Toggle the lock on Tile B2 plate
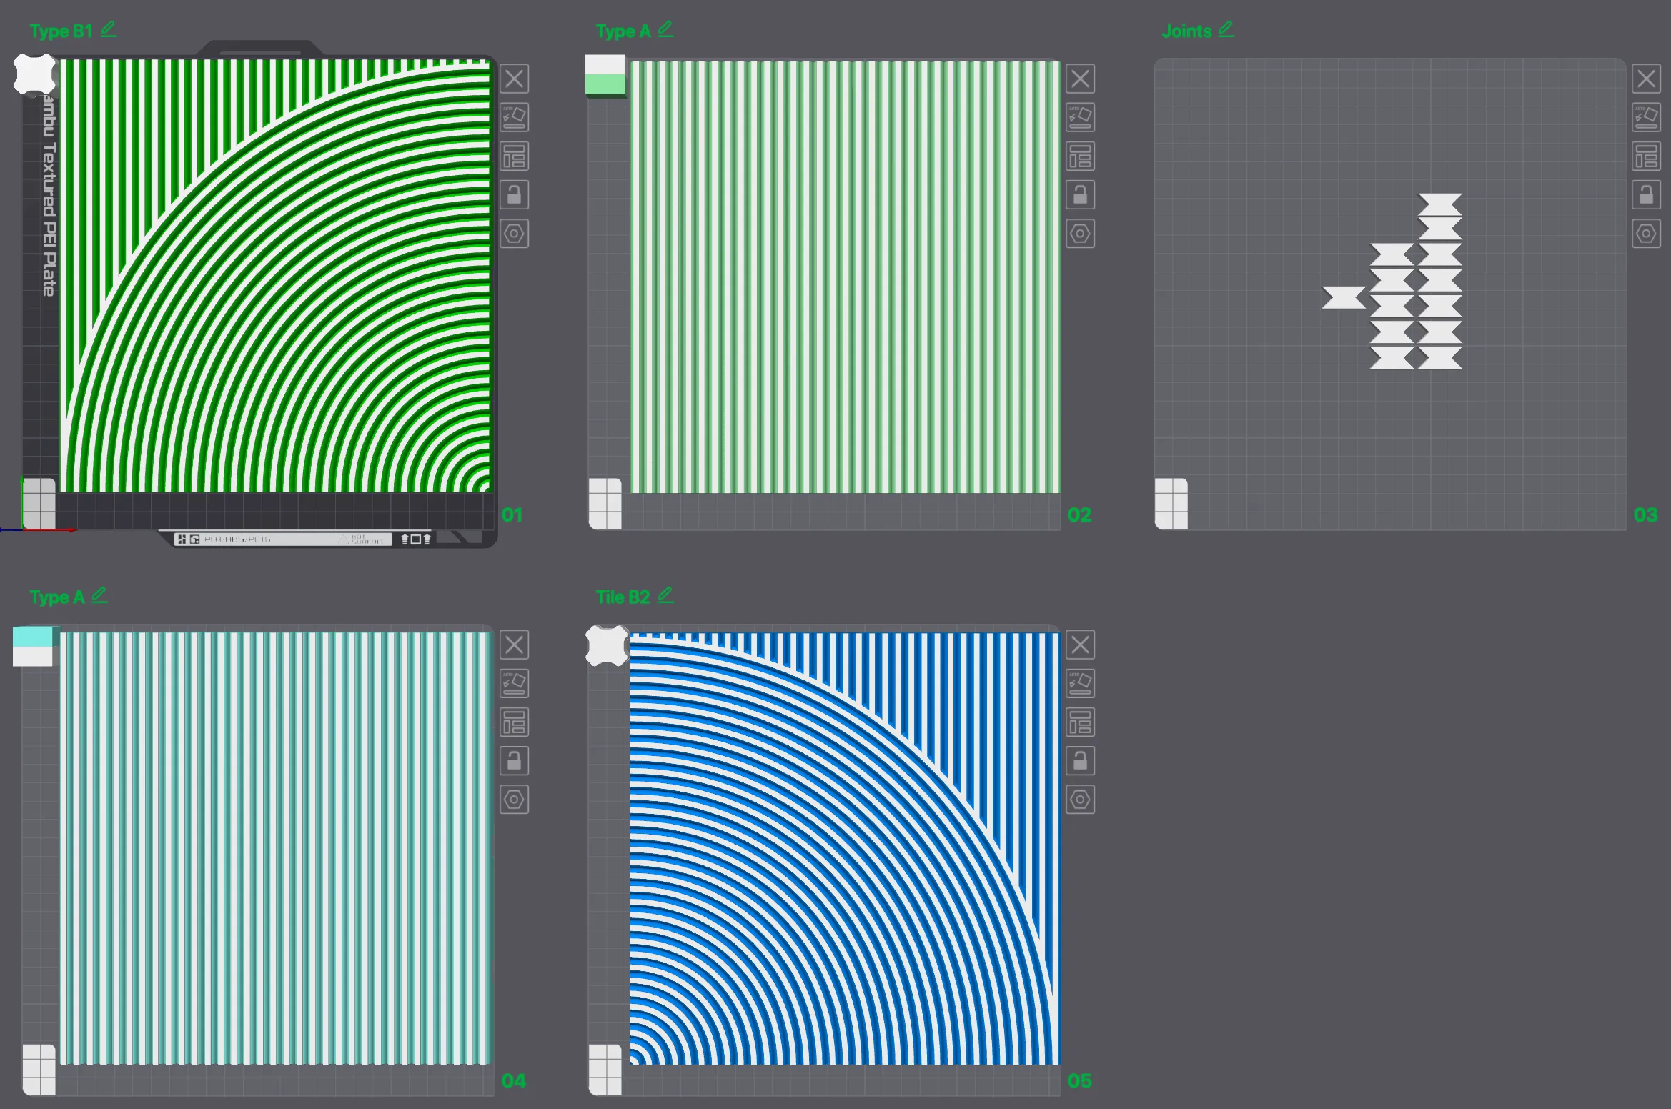This screenshot has height=1109, width=1671. pyautogui.click(x=1080, y=760)
